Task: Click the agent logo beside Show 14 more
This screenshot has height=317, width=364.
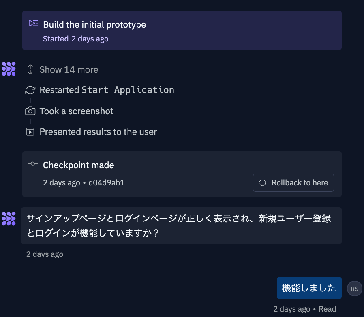Action: pos(9,69)
